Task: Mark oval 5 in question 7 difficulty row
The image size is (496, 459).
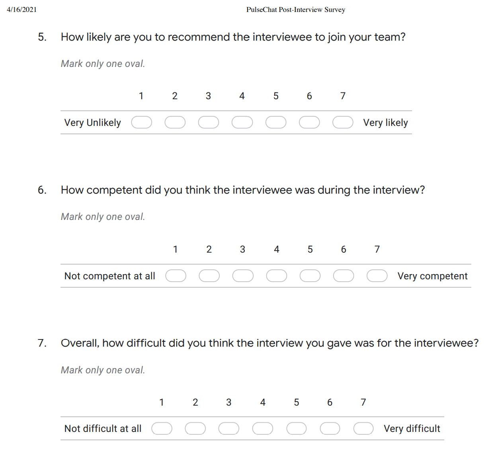Action: (297, 428)
